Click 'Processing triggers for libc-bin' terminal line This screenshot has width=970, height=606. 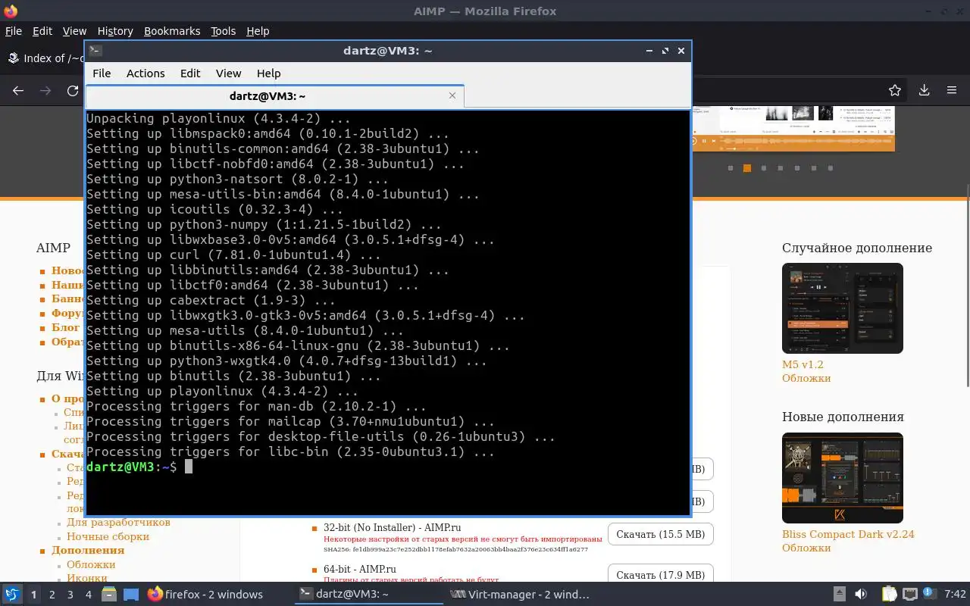tap(290, 451)
